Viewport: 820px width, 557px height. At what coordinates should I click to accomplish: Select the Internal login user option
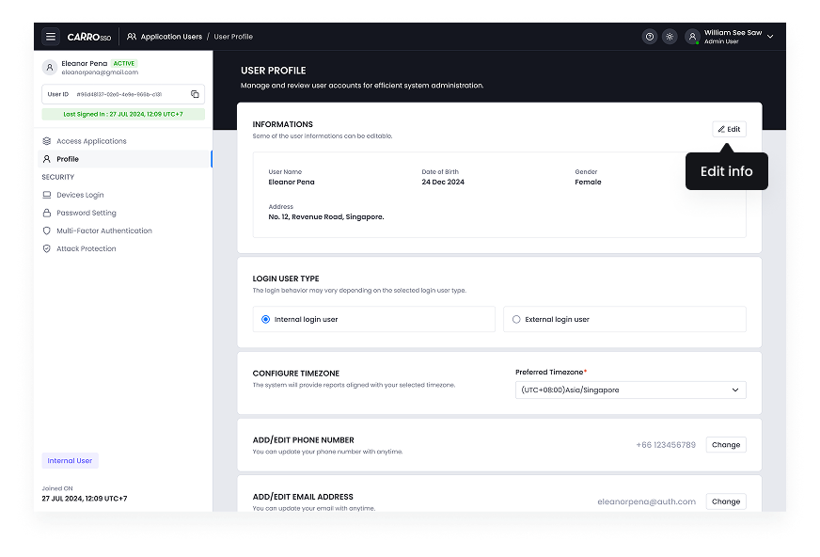(x=264, y=319)
